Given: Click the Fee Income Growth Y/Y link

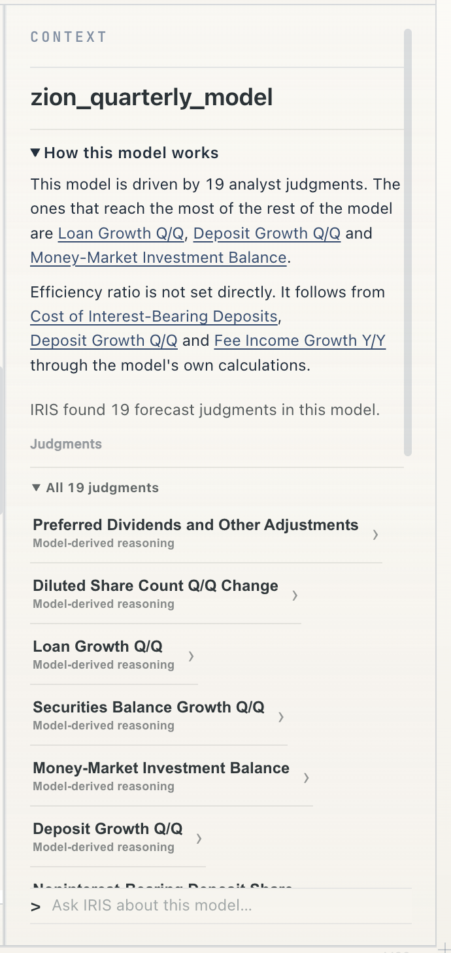Looking at the screenshot, I should pyautogui.click(x=300, y=341).
